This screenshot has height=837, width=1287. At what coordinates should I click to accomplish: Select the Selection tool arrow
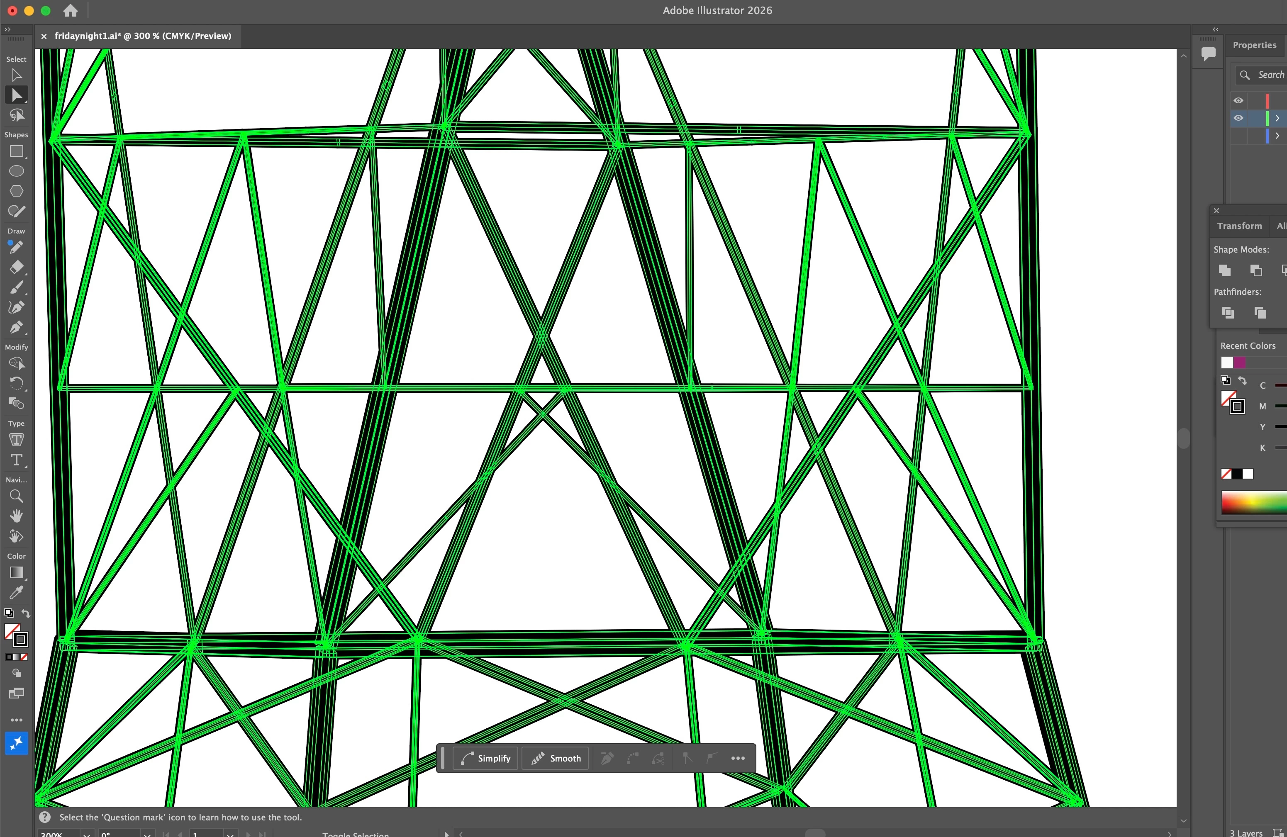(16, 75)
